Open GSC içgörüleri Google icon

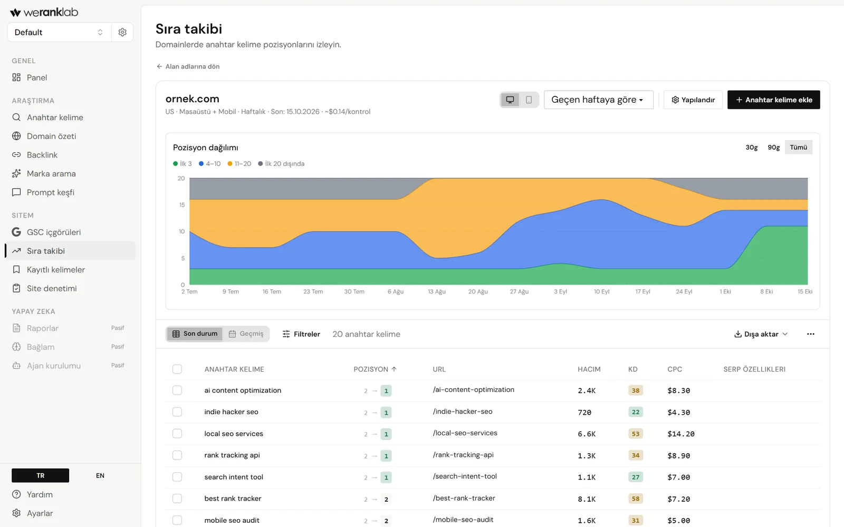click(x=16, y=232)
